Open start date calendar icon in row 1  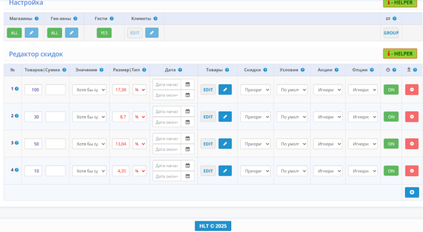(x=188, y=84)
